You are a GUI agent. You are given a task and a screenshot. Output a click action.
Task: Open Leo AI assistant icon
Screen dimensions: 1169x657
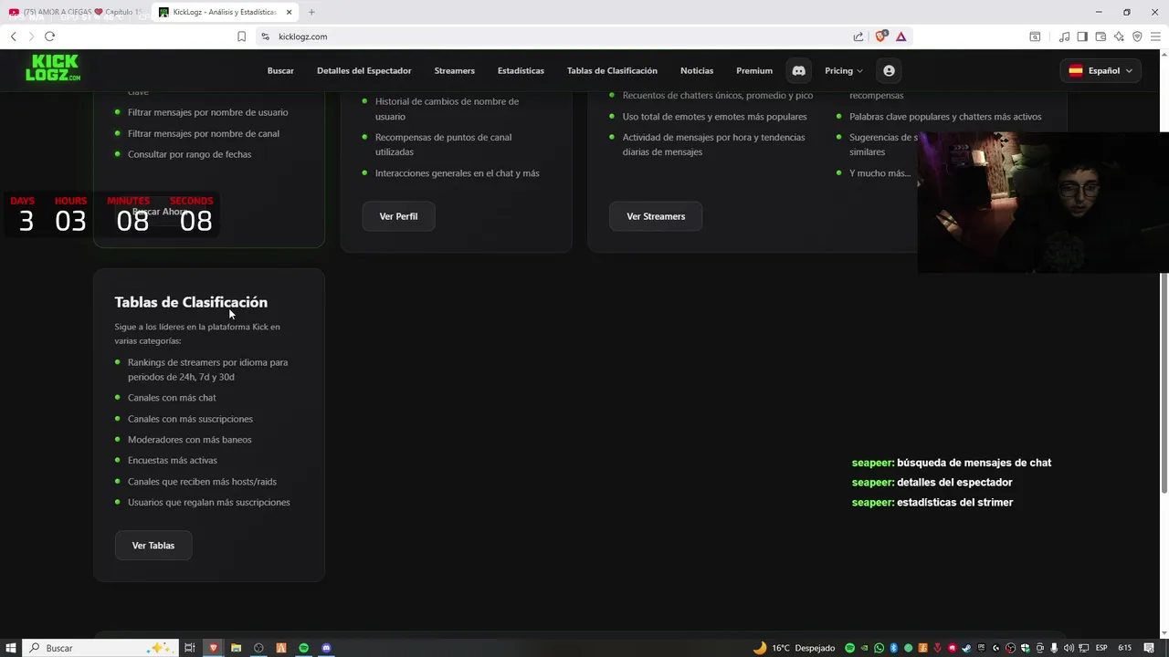coord(1119,36)
